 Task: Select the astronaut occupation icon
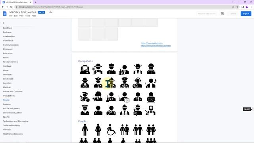coord(85,69)
